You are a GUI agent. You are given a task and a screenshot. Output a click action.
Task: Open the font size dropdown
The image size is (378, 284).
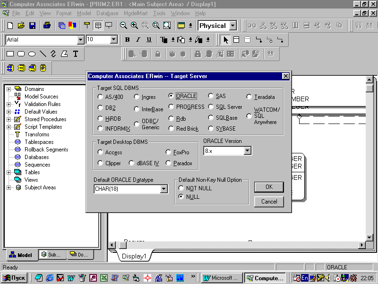tap(113, 40)
